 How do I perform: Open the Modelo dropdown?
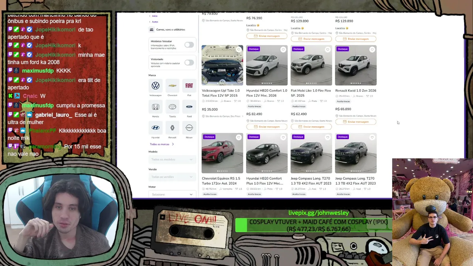172,159
